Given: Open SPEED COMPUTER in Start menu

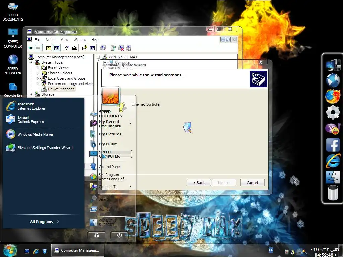Looking at the screenshot, I should (111, 154).
